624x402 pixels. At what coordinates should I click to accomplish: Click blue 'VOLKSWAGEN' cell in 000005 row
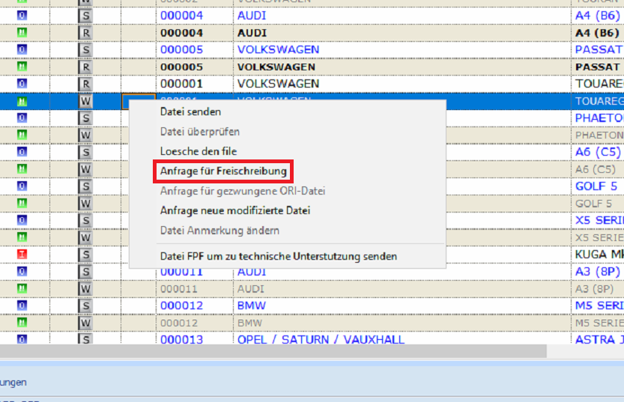(x=278, y=49)
